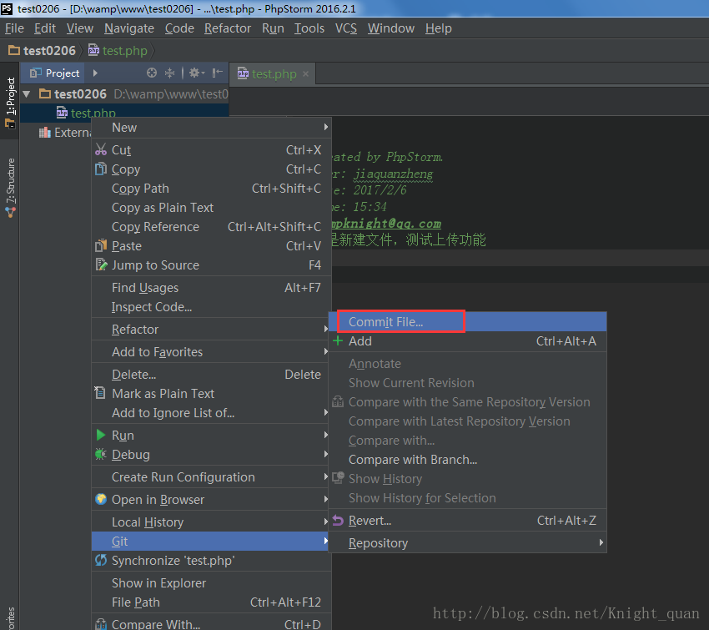Click the Compare with Same Repository Version icon

pyautogui.click(x=338, y=401)
